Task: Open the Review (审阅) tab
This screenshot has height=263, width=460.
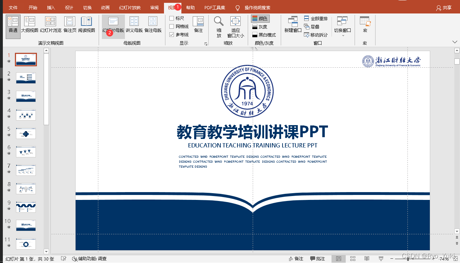Action: (x=154, y=8)
